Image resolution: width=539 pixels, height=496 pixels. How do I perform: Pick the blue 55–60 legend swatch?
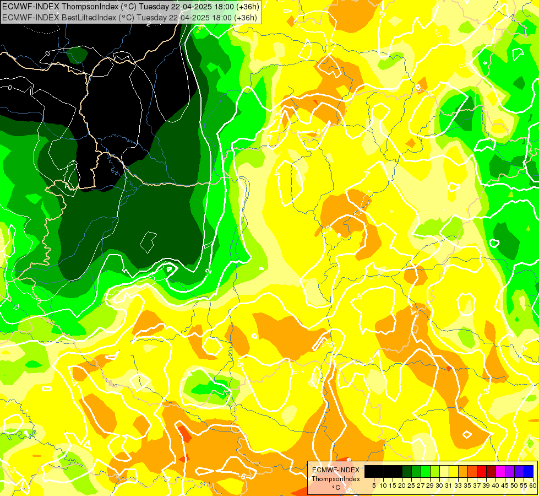529,472
